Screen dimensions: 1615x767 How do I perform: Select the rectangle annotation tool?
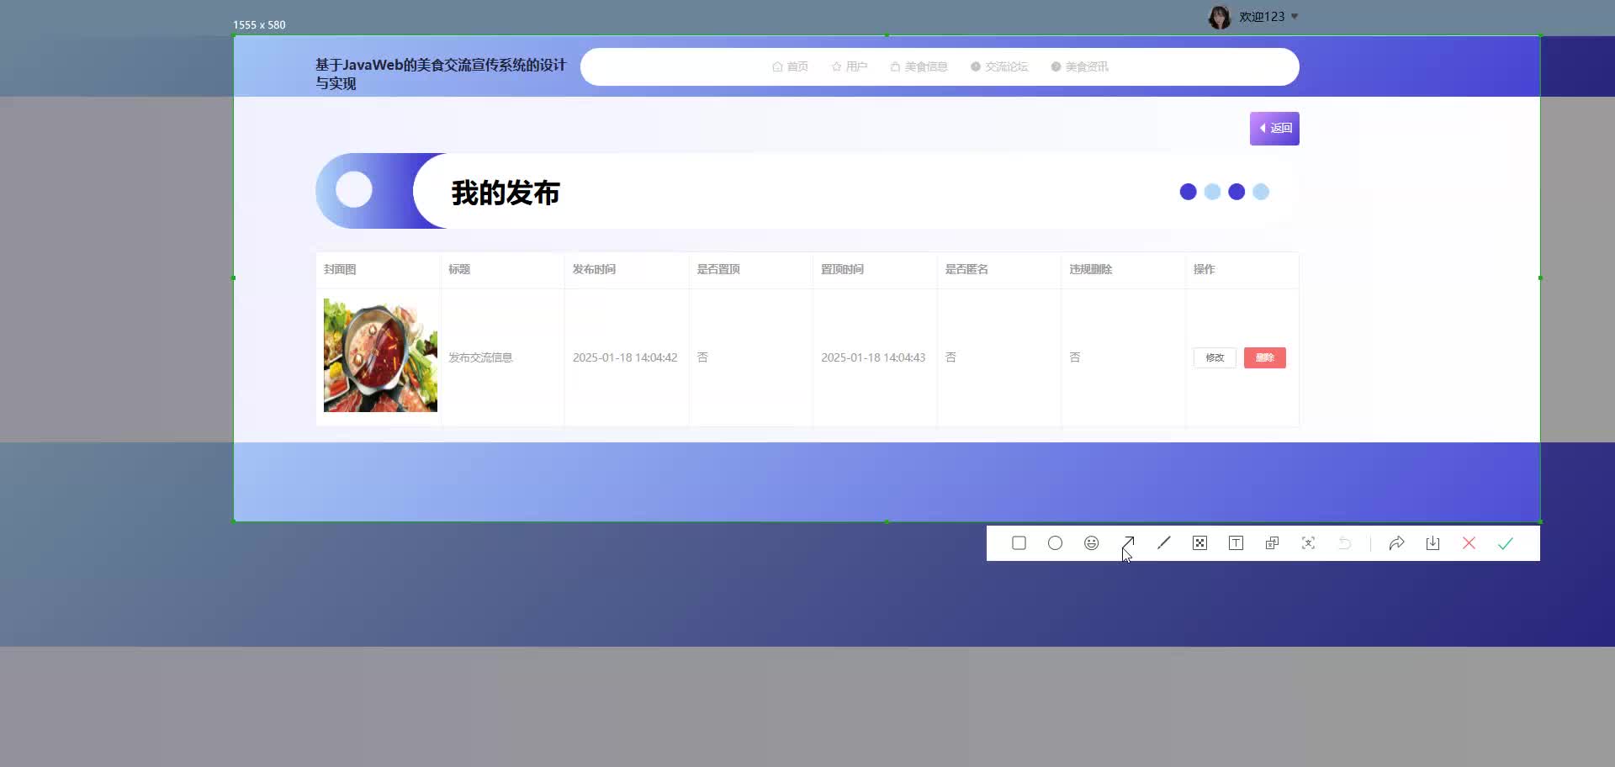(1019, 543)
